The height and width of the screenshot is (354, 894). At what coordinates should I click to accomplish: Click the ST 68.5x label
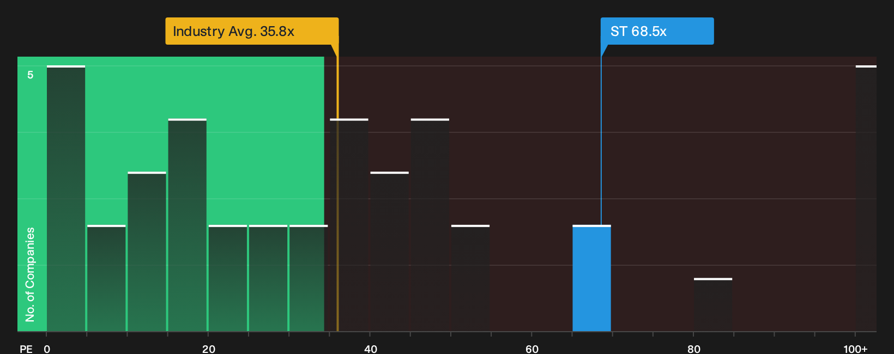(x=657, y=31)
